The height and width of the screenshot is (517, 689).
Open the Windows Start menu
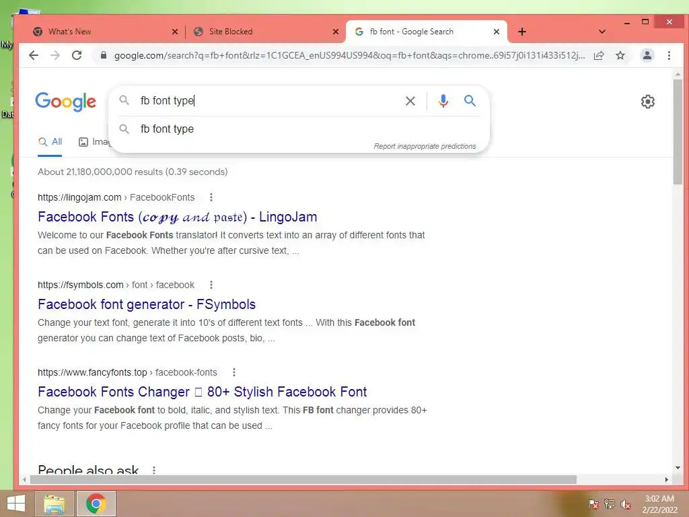pos(16,504)
